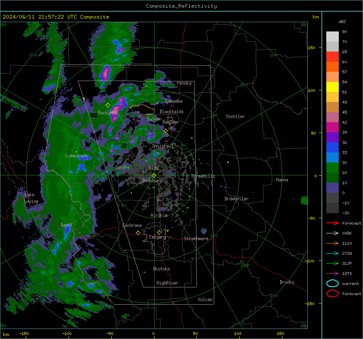The width and height of the screenshot is (363, 339).
Task: Click the yellow diamond marker above Calgary
Action: tap(159, 232)
